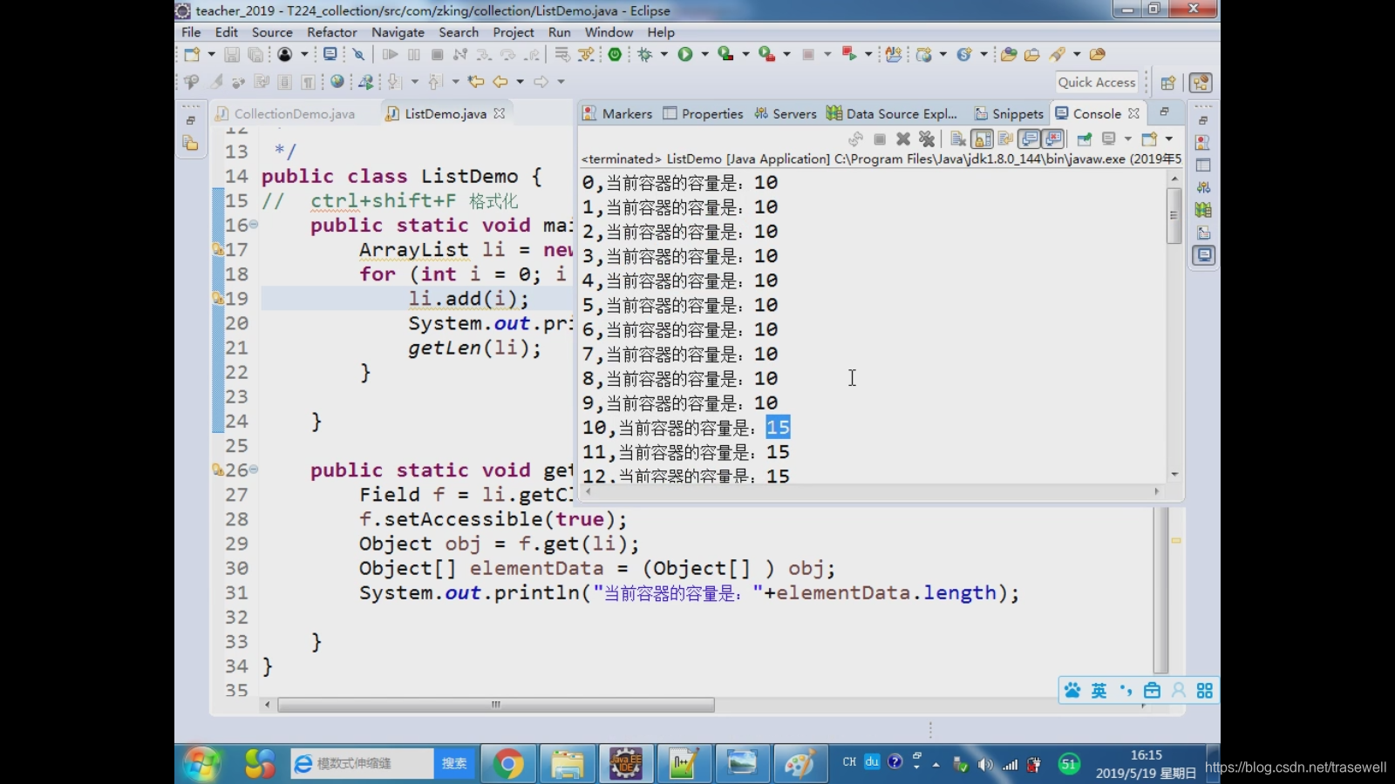Switch to the Markers tab
The height and width of the screenshot is (784, 1395).
[617, 113]
